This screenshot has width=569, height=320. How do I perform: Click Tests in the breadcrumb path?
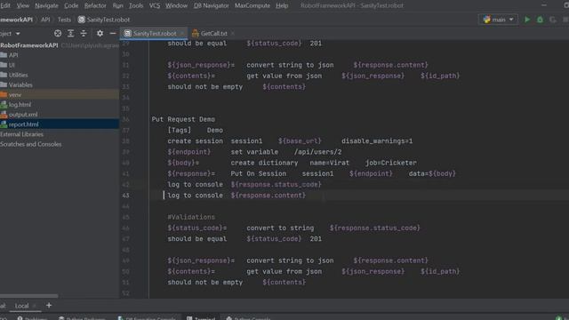[64, 20]
